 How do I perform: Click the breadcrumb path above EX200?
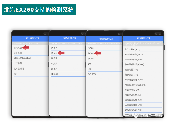click(105, 44)
